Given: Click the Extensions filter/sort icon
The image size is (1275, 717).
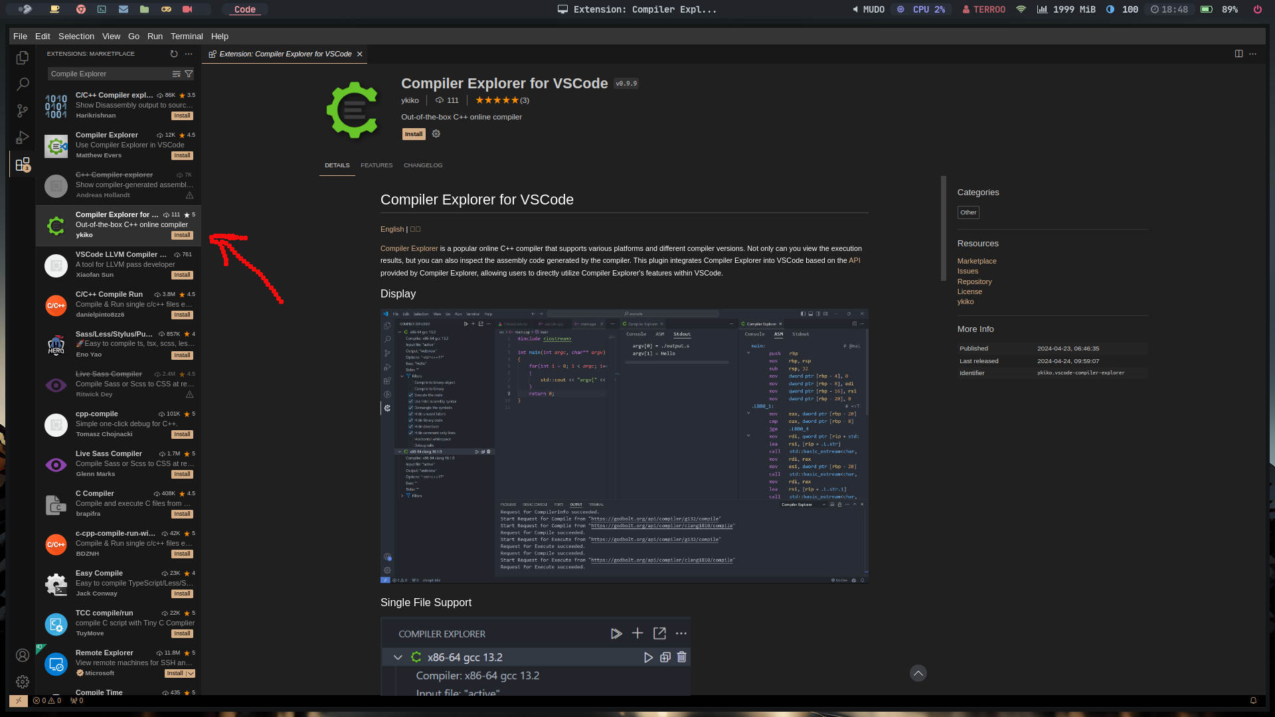Looking at the screenshot, I should 189,74.
